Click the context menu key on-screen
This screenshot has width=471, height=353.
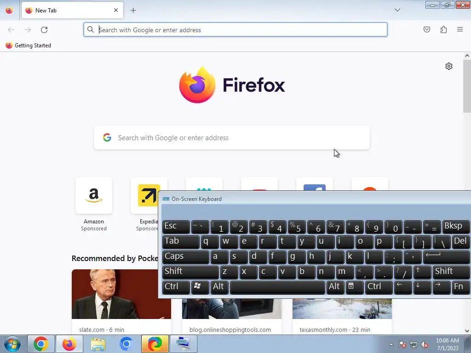355,287
